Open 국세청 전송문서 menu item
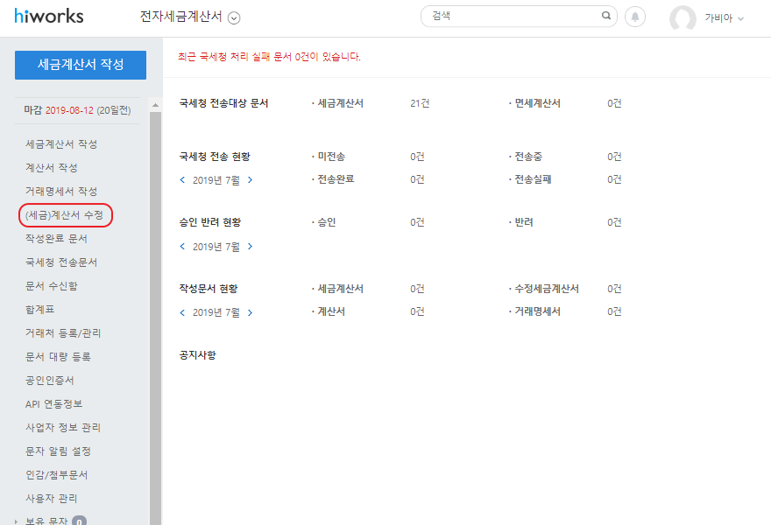 click(x=61, y=262)
